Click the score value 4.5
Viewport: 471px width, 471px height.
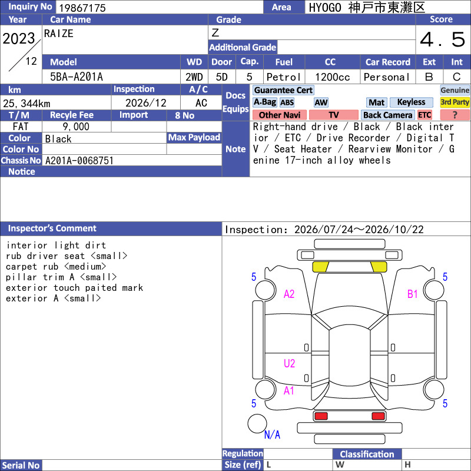[x=443, y=39]
